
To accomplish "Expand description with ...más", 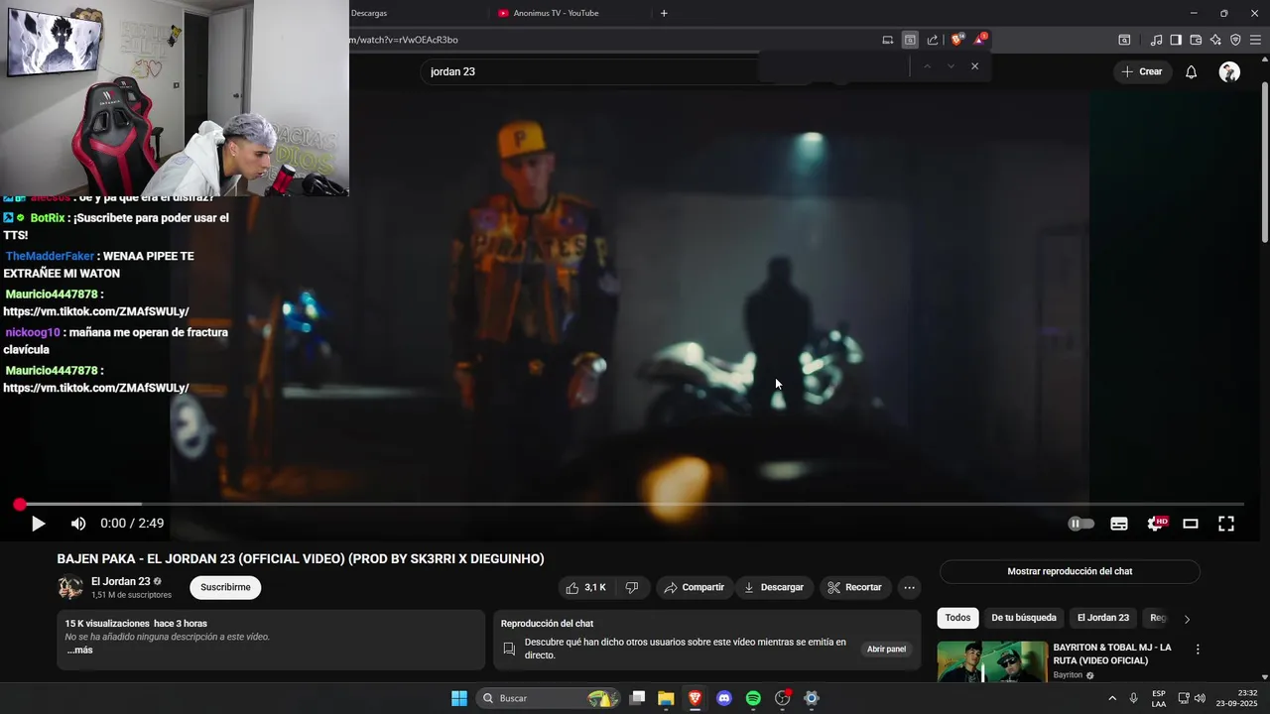I will point(79,651).
